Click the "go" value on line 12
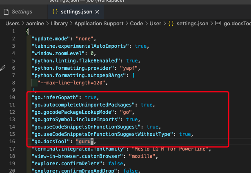This screenshot has height=173, width=251. [x=126, y=112]
